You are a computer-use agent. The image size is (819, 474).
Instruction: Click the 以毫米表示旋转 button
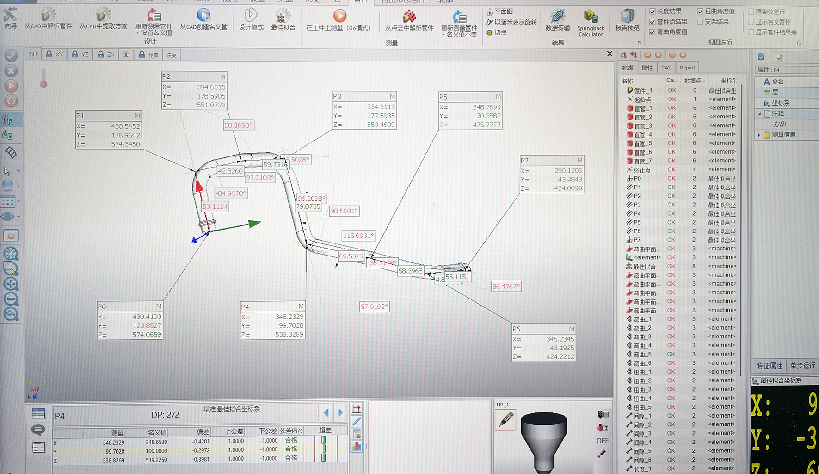tap(511, 22)
